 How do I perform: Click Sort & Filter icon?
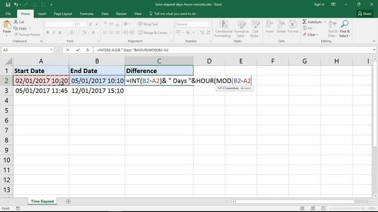[x=333, y=24]
